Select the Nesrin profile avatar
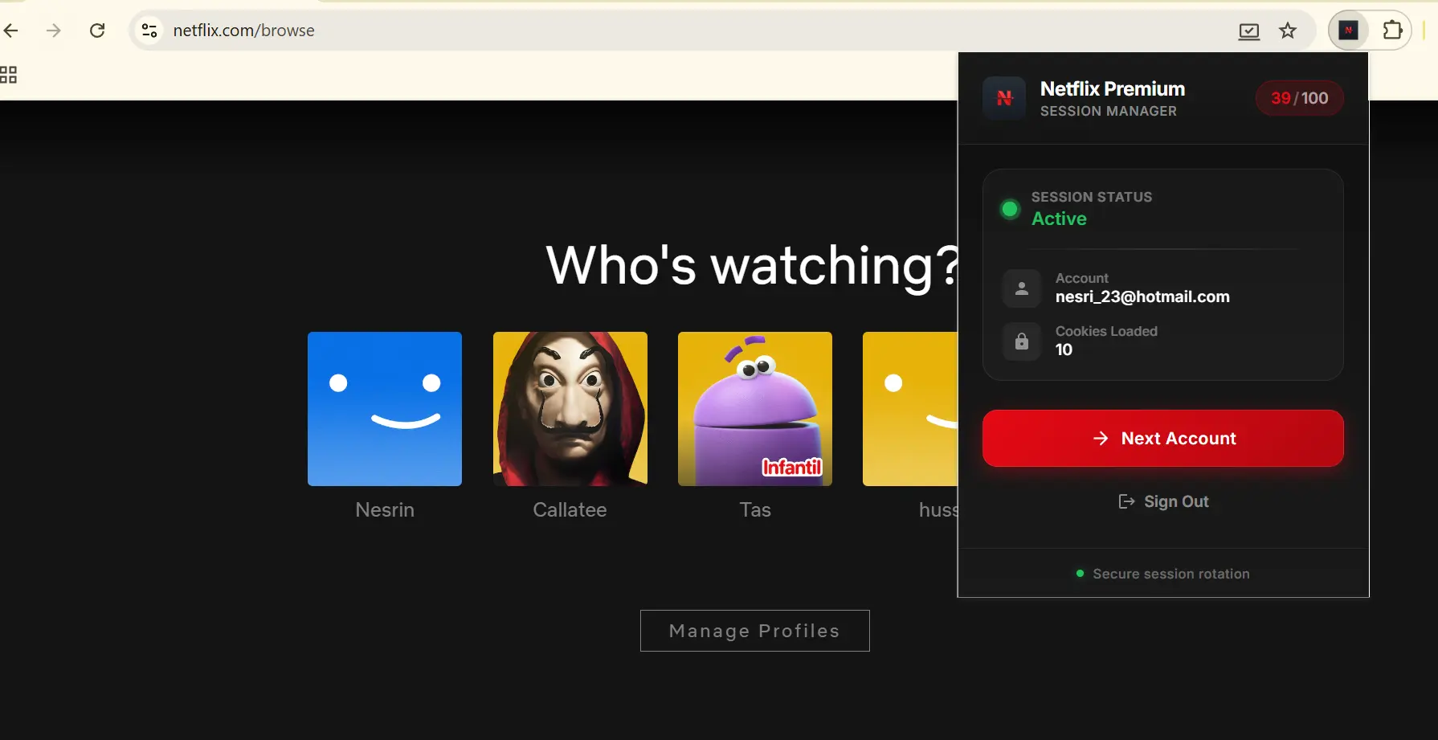Image resolution: width=1438 pixels, height=740 pixels. point(385,409)
